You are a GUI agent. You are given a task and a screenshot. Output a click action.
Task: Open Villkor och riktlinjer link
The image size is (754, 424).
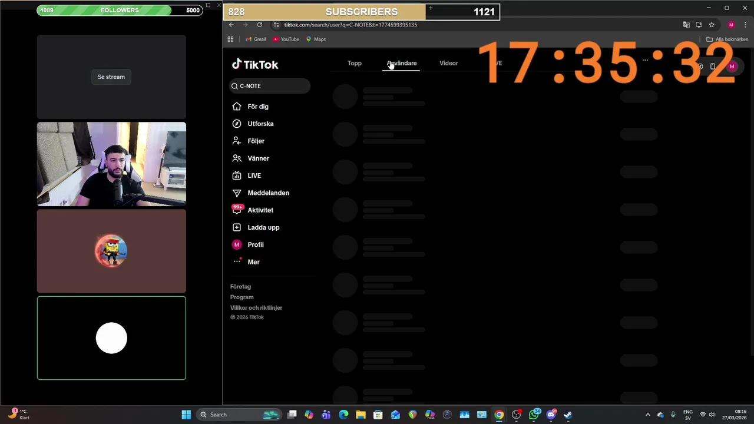(x=256, y=307)
